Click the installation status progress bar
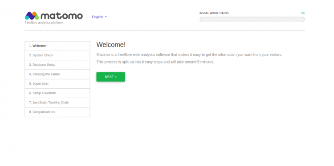The image size is (334, 166). (252, 20)
